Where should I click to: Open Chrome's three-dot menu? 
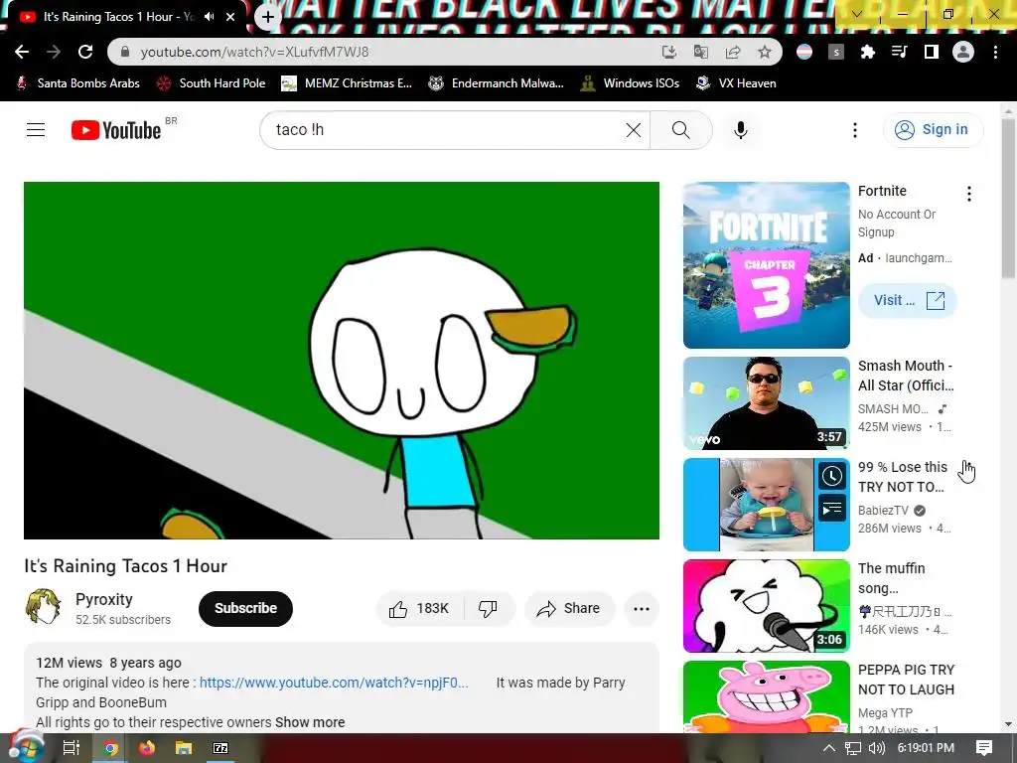click(x=995, y=52)
